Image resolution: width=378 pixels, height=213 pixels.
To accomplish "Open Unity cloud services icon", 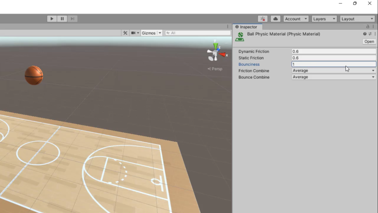I will 275,19.
